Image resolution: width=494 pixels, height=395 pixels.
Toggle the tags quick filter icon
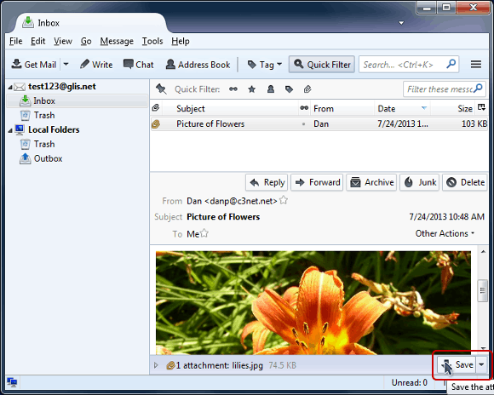pos(289,89)
